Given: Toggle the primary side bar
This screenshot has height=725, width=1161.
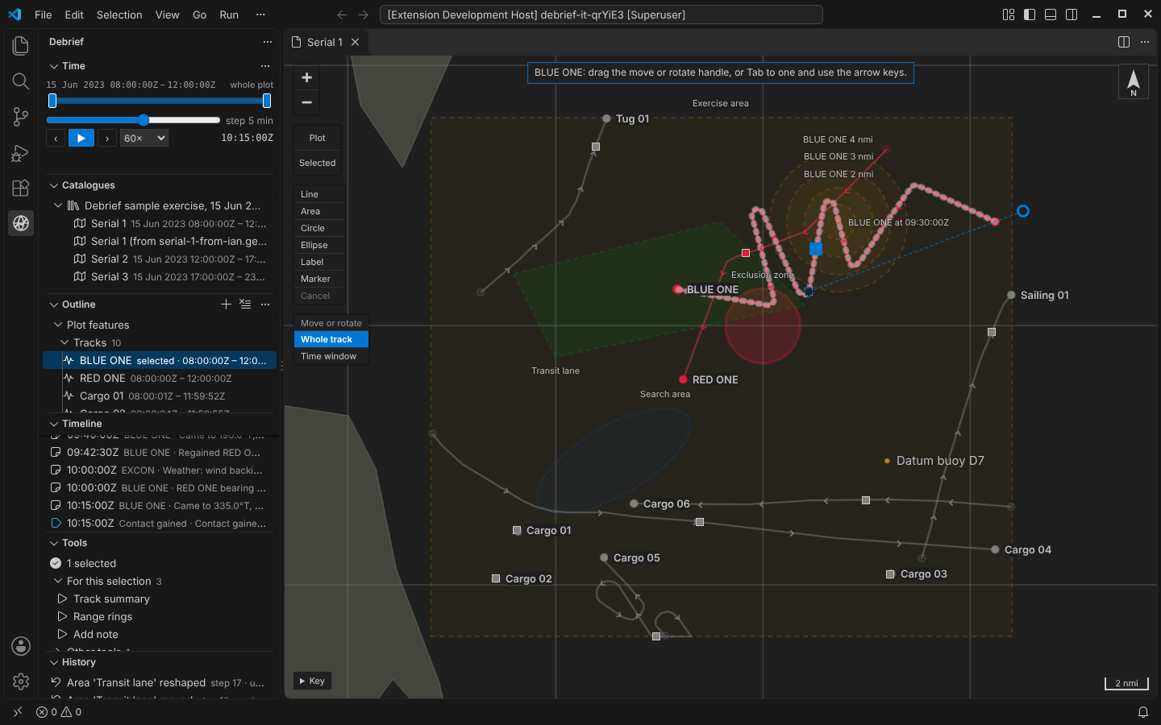Looking at the screenshot, I should coord(1030,14).
